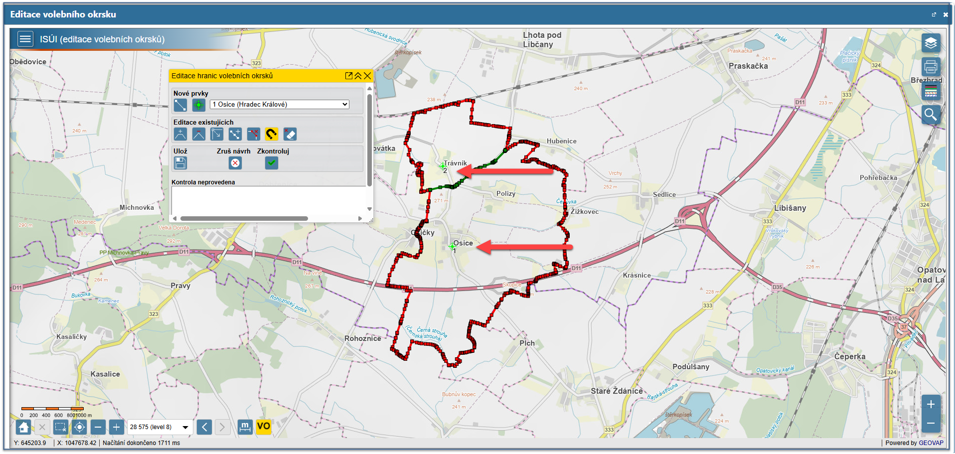Open the Osice district dropdown
The height and width of the screenshot is (454, 955).
(279, 105)
